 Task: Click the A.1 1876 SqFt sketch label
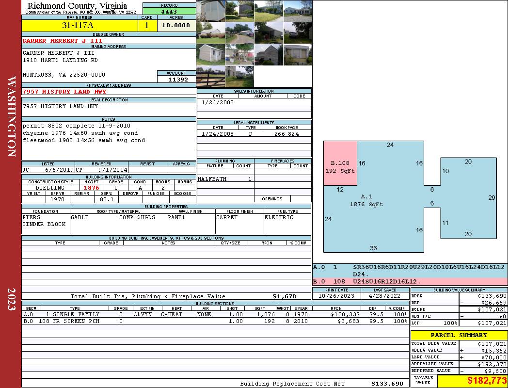point(366,200)
